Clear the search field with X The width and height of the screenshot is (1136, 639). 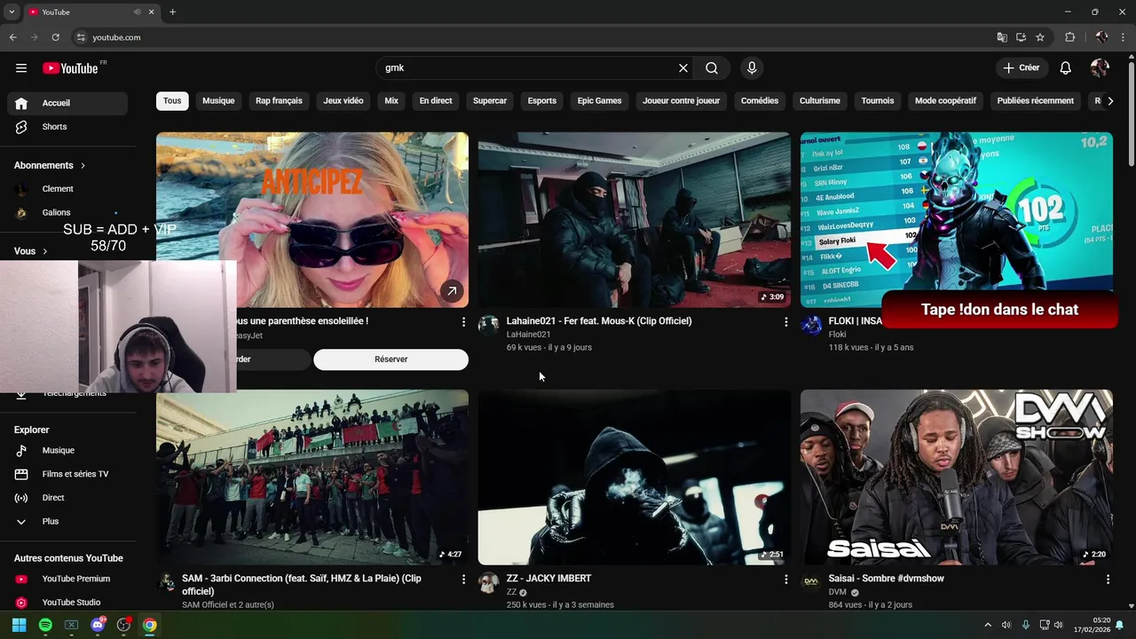tap(683, 68)
